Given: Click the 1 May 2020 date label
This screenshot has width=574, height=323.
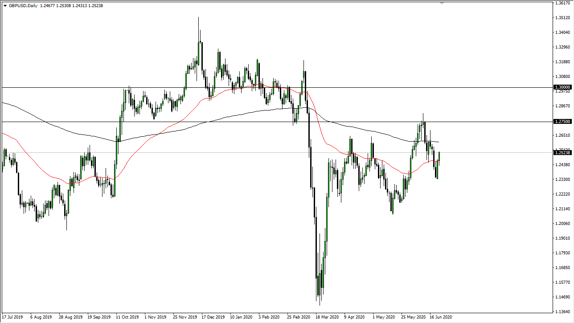Looking at the screenshot, I should click(384, 318).
